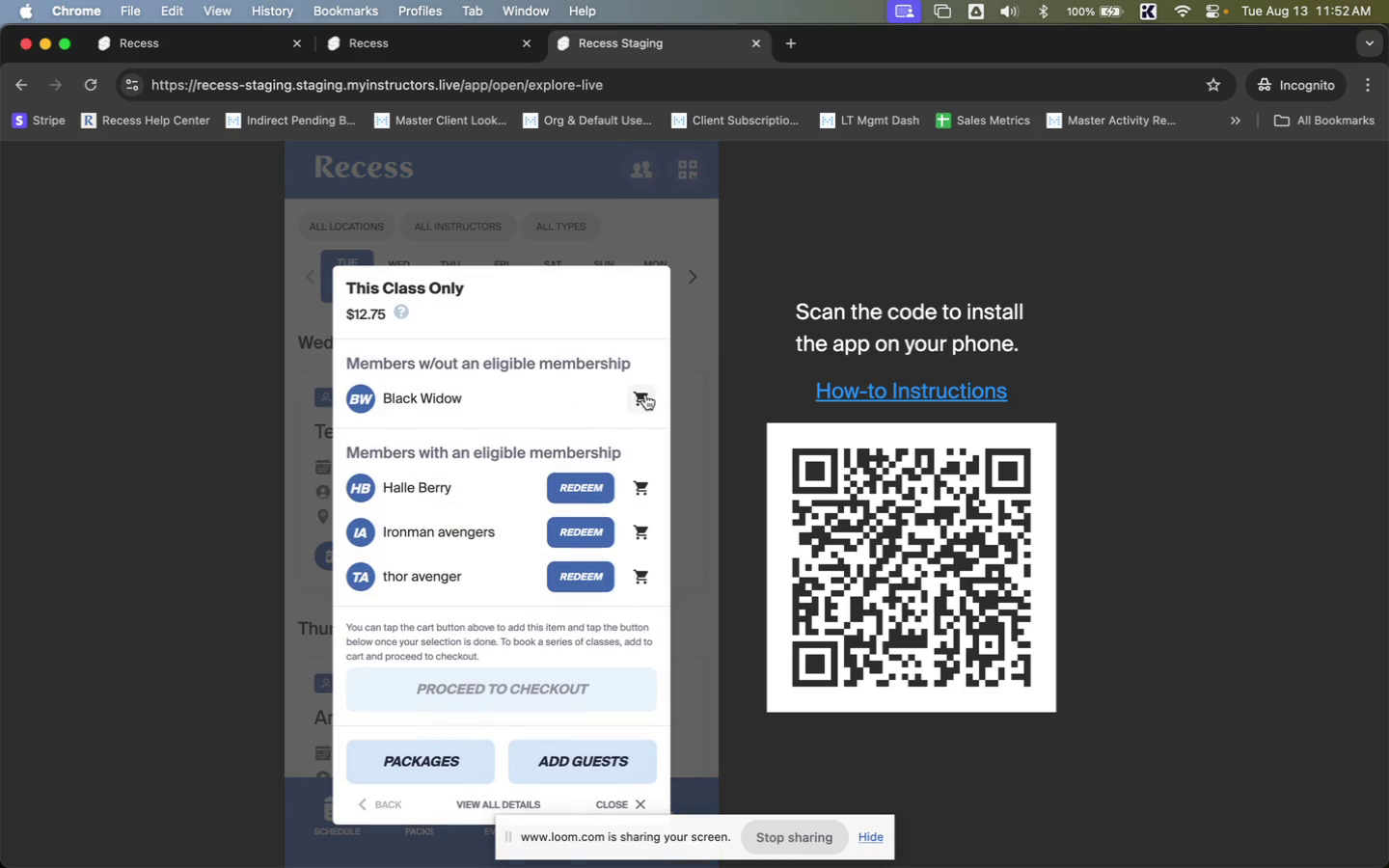Open macOS Control Center icon
1389x868 pixels.
pyautogui.click(x=1213, y=12)
